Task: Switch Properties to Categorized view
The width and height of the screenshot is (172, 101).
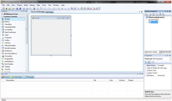Action: click(x=146, y=62)
